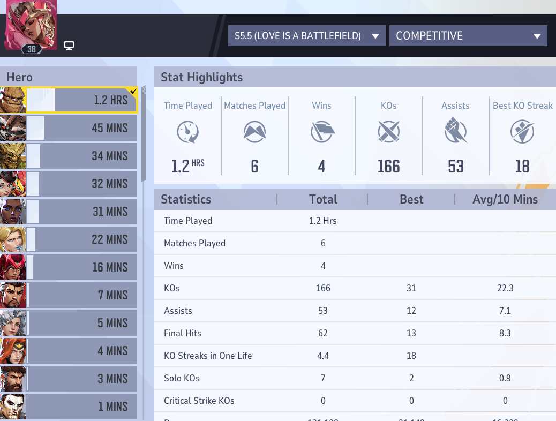Click the Hero panel title
The height and width of the screenshot is (421, 556).
(x=19, y=77)
